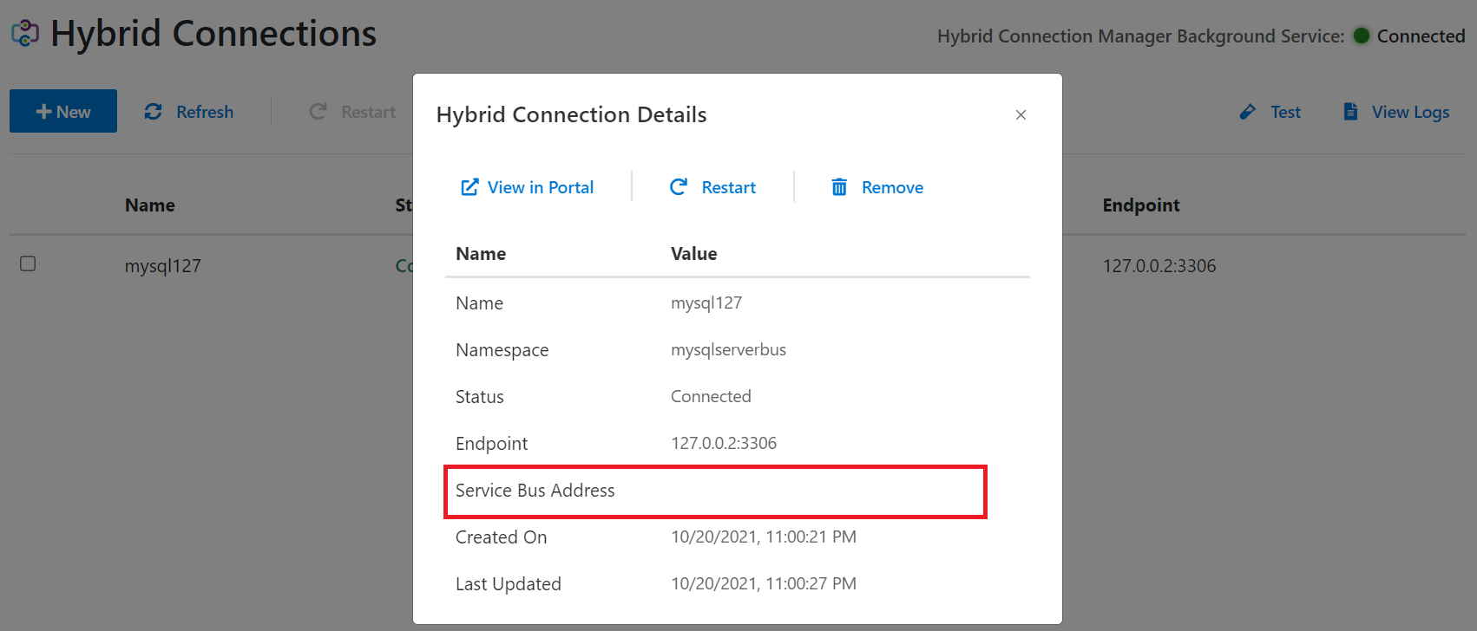
Task: Click Restart in the details dialog
Action: 728,187
